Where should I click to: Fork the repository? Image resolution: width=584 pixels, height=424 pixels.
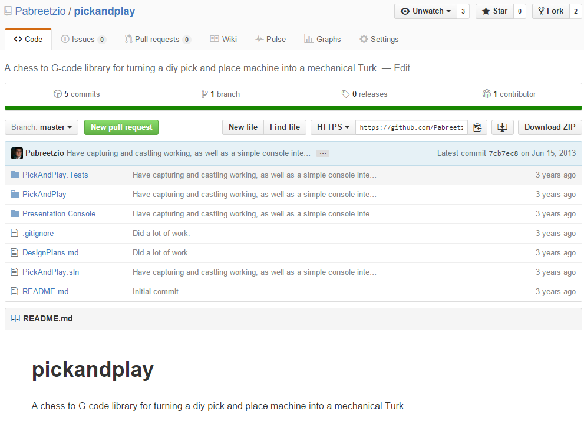pos(551,11)
